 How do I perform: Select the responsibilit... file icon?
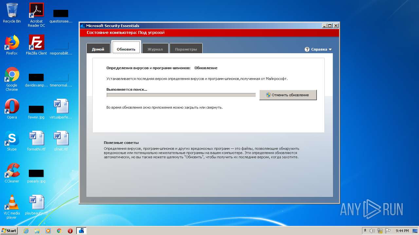point(61,48)
